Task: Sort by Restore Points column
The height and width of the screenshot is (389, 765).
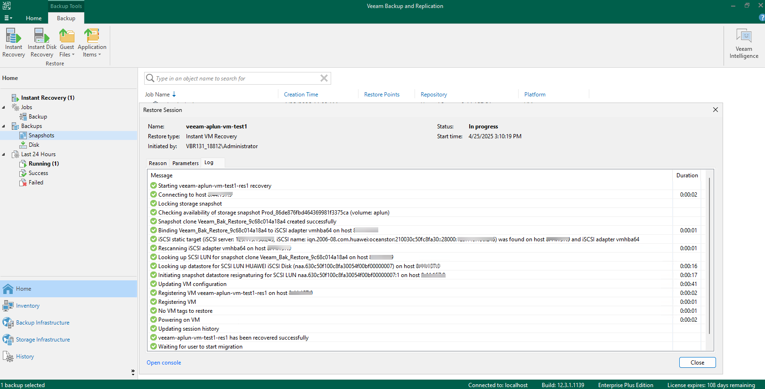Action: [x=382, y=95]
